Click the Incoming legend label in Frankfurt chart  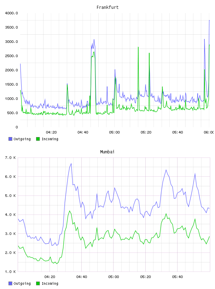[50, 139]
